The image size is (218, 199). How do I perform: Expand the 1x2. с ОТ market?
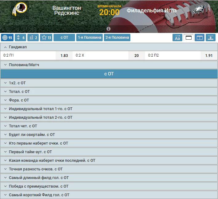click(x=109, y=83)
